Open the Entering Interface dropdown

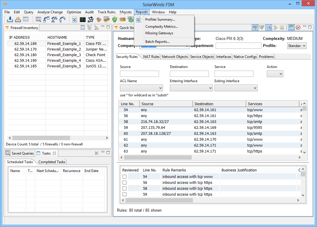[x=191, y=88]
